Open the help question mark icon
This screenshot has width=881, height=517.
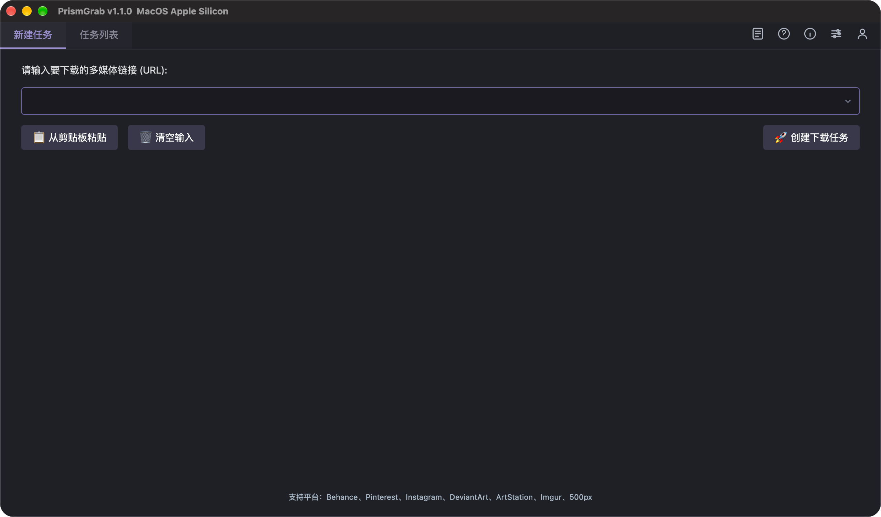click(x=784, y=34)
